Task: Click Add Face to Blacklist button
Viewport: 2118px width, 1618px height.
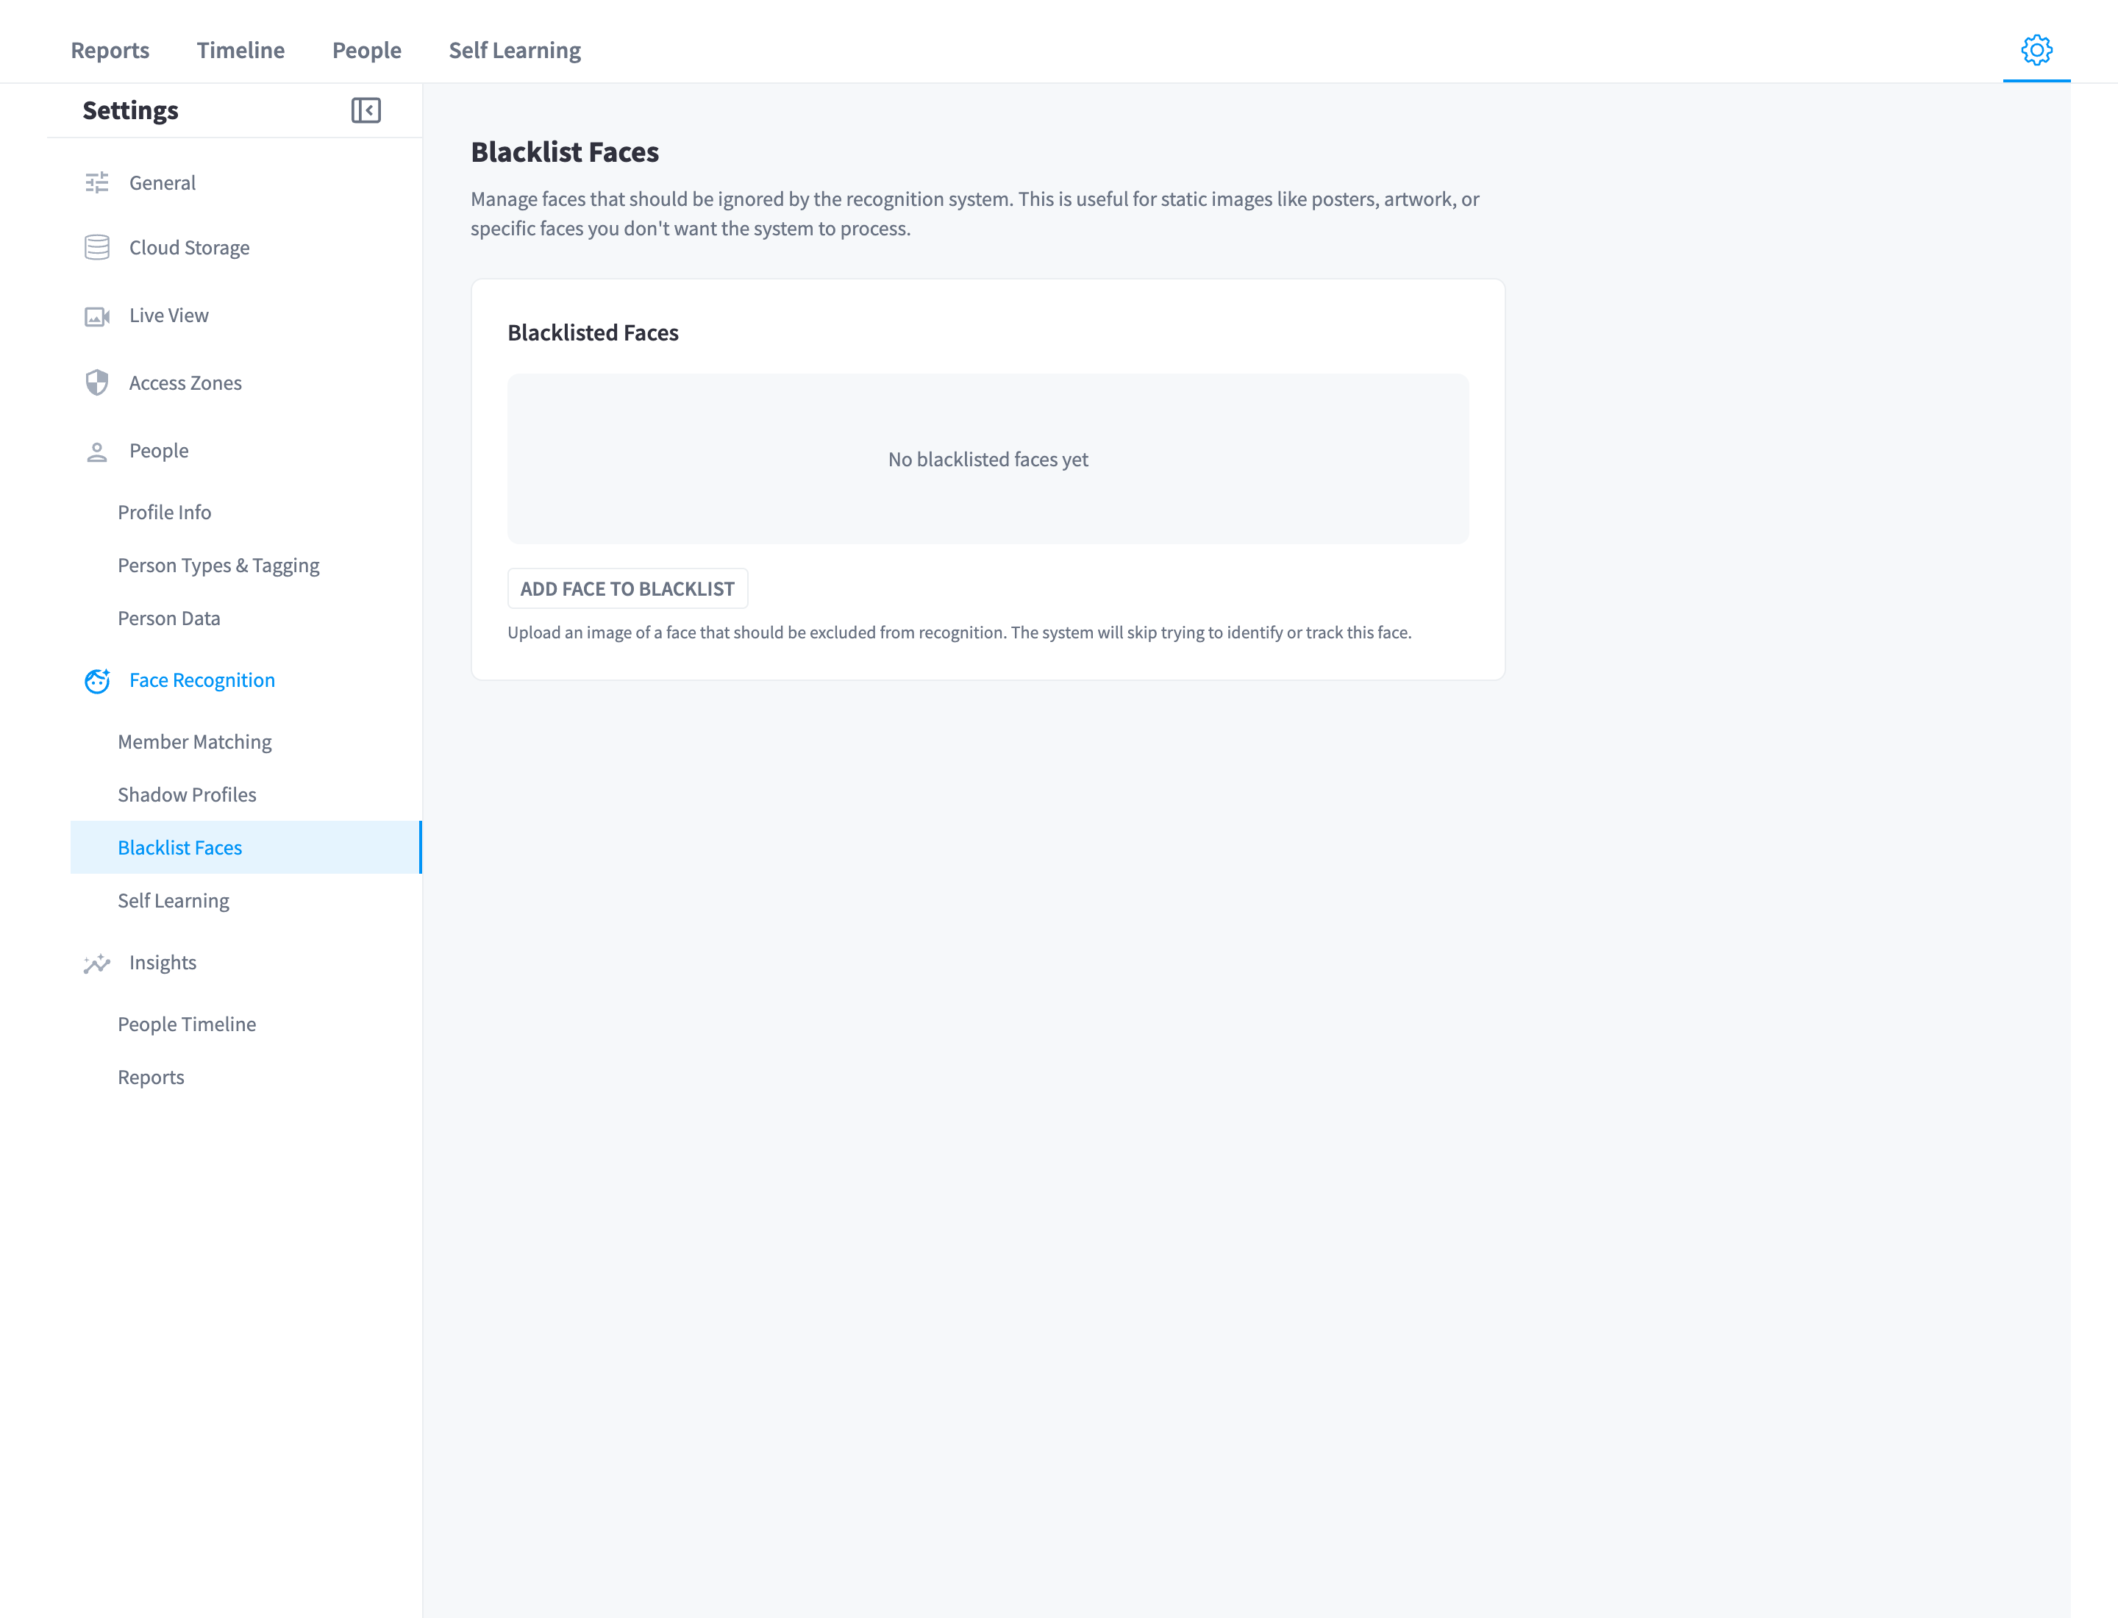Action: 628,588
